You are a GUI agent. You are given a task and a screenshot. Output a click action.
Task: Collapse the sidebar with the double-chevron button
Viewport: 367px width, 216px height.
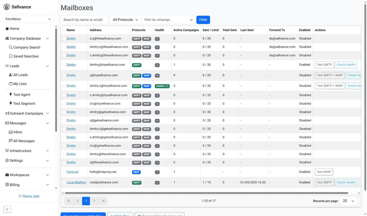[x=7, y=209]
